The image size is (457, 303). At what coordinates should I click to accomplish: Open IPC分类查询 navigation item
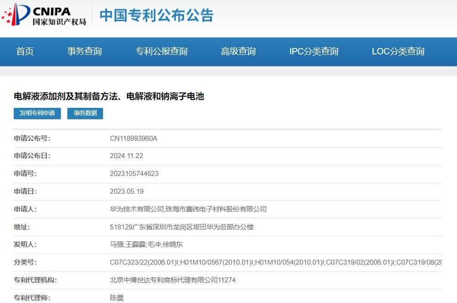[x=313, y=52]
